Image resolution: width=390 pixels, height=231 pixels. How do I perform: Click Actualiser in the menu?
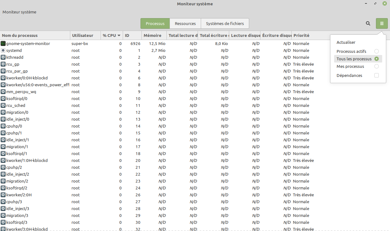(346, 42)
